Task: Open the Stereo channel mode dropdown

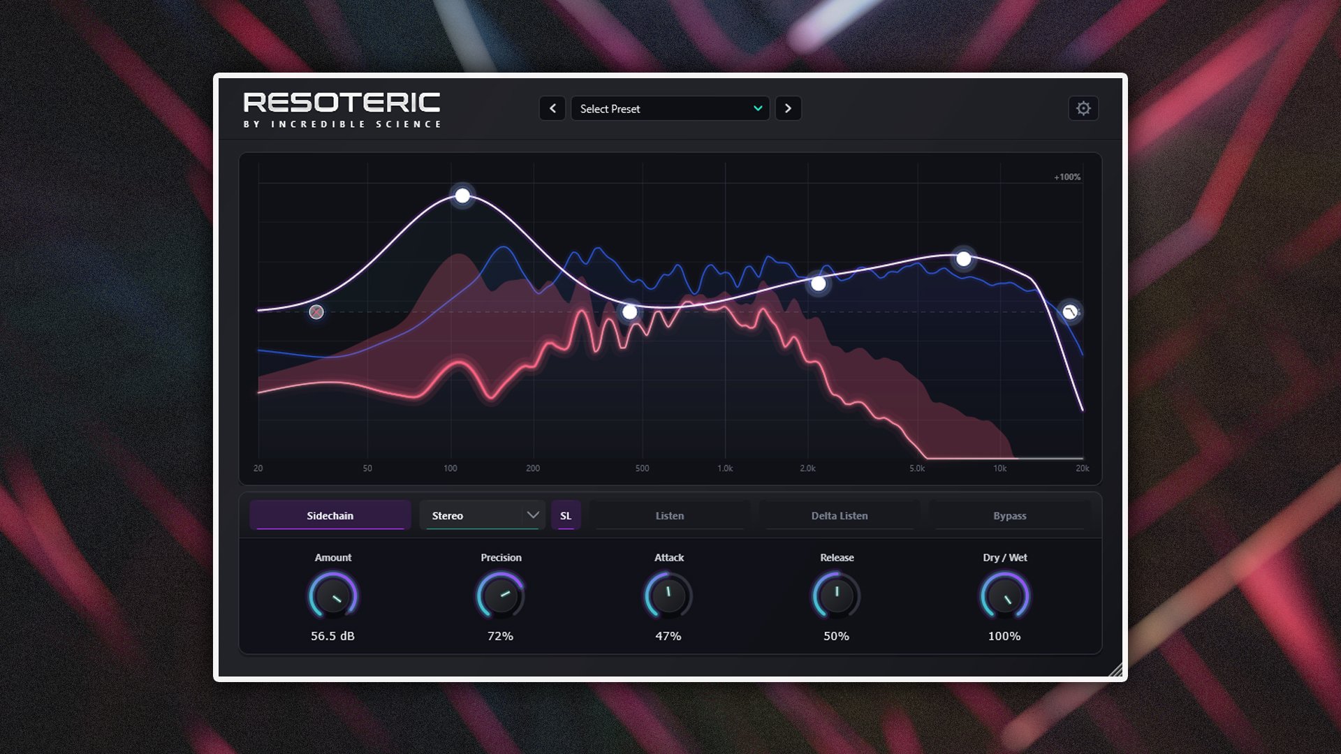Action: (482, 515)
